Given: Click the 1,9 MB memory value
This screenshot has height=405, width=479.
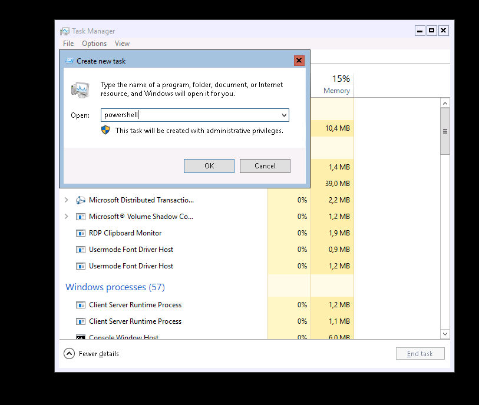Looking at the screenshot, I should coord(339,233).
